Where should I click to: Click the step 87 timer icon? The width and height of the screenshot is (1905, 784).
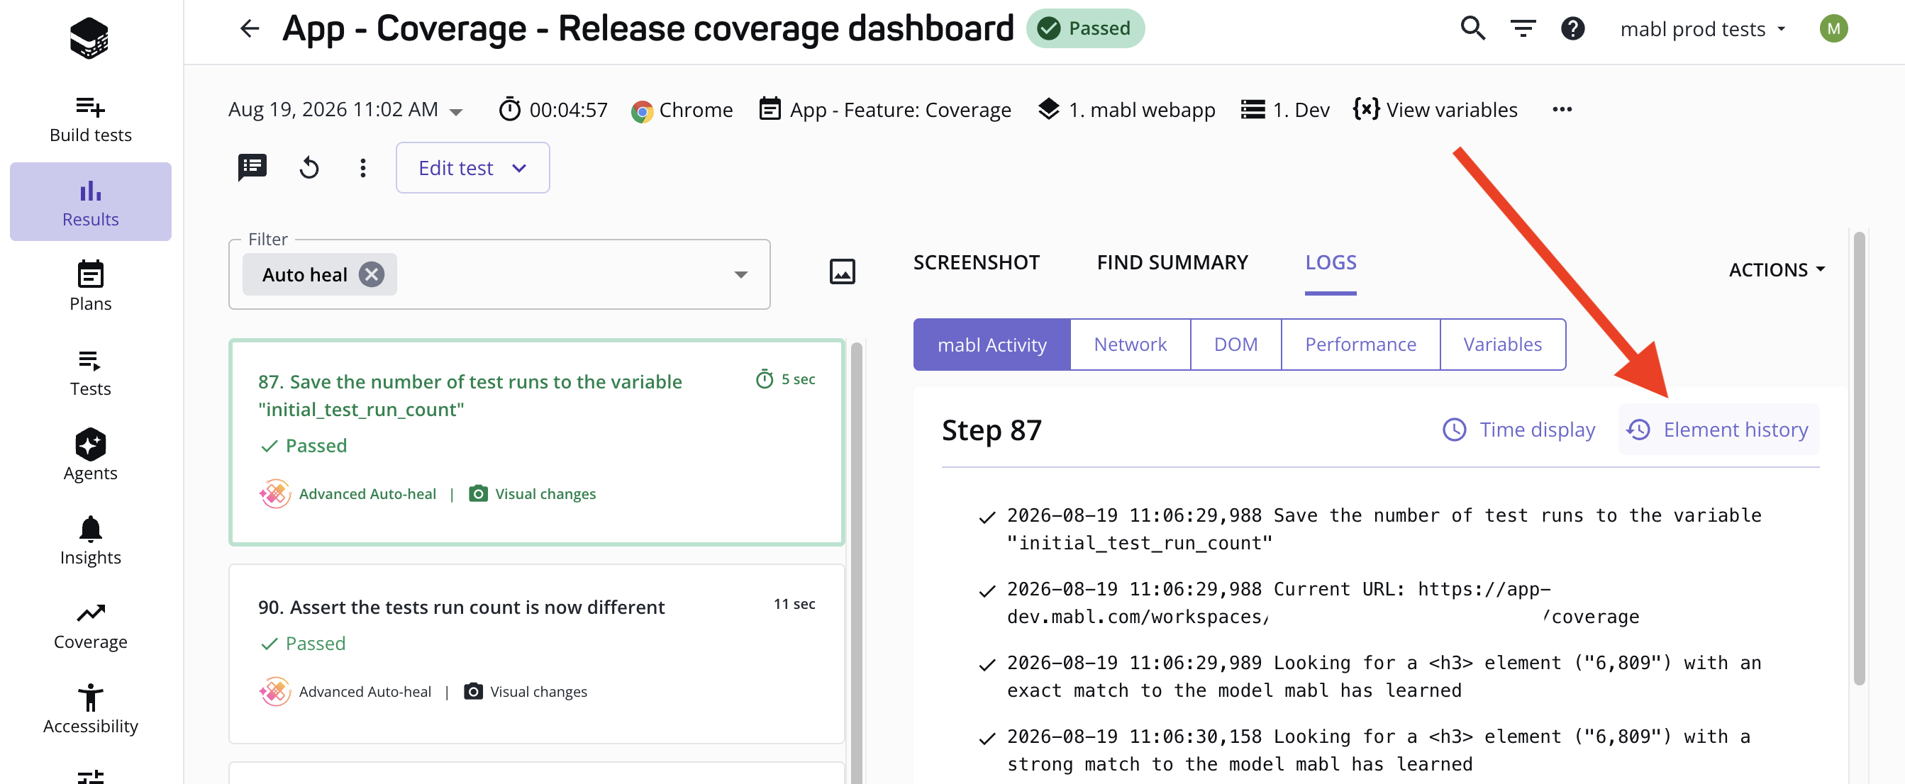coord(765,379)
